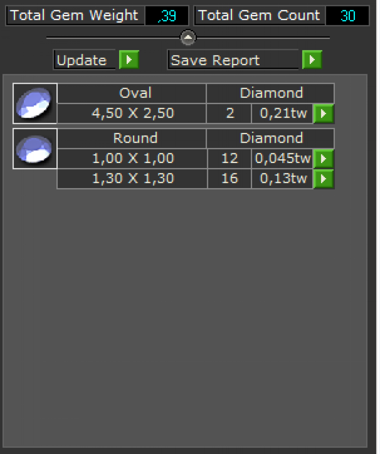Click green arrow for 0,13tw round row
Viewport: 380px width, 454px height.
point(323,179)
